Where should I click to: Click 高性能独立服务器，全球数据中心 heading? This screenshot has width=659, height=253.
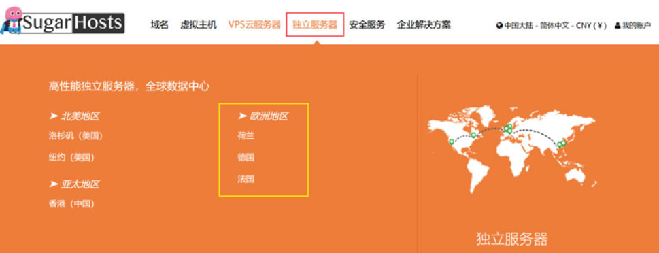pos(129,86)
